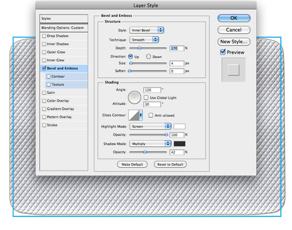Click the Cancel button
Image resolution: width=292 pixels, height=230 pixels.
tap(234, 30)
